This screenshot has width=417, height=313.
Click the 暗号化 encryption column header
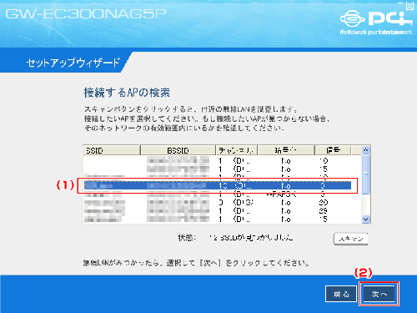[x=286, y=150]
